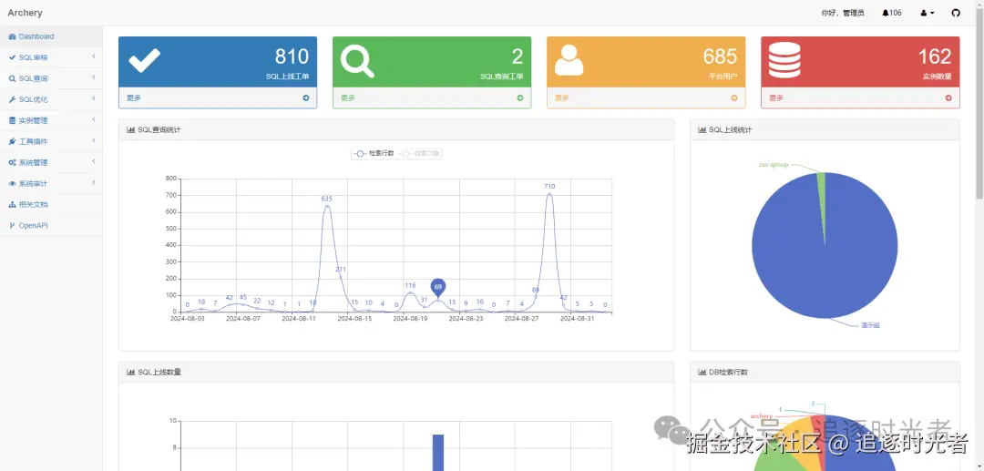
Task: Open the user account dropdown
Action: pyautogui.click(x=927, y=13)
